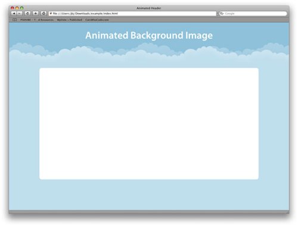
Task: Show all bookmarks via the open-book icon
Action: [x=14, y=20]
